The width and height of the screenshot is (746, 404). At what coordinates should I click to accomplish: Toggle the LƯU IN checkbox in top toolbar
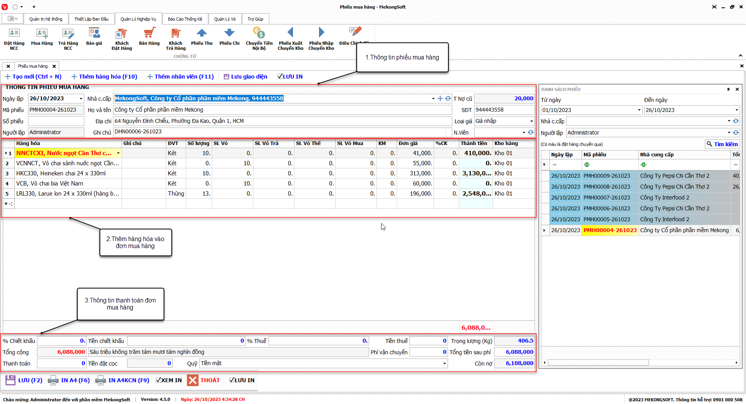click(280, 77)
